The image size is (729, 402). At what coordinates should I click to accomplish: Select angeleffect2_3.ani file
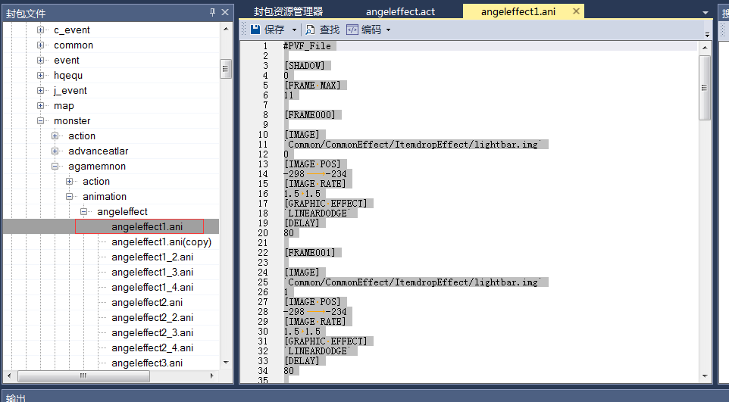pyautogui.click(x=152, y=333)
